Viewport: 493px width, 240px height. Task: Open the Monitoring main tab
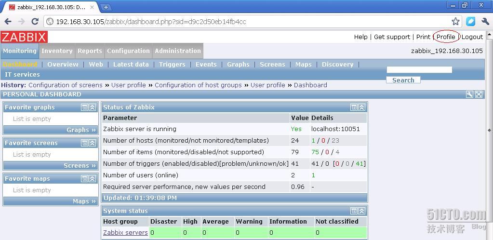coord(20,51)
